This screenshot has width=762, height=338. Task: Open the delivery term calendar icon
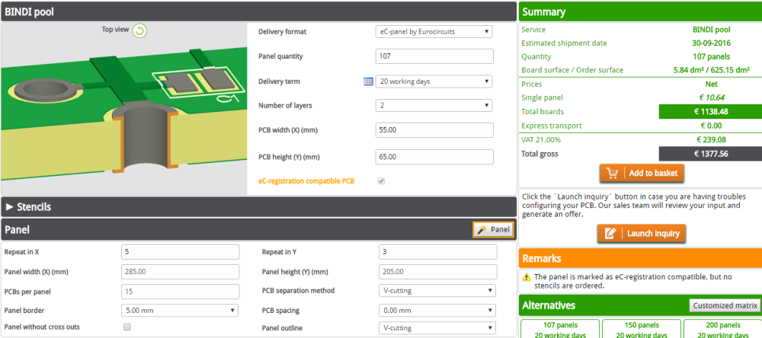[x=368, y=81]
